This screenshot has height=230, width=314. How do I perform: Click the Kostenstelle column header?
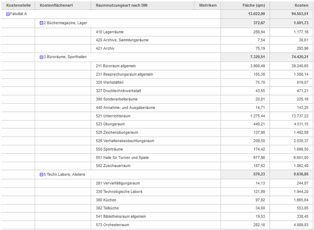point(18,5)
